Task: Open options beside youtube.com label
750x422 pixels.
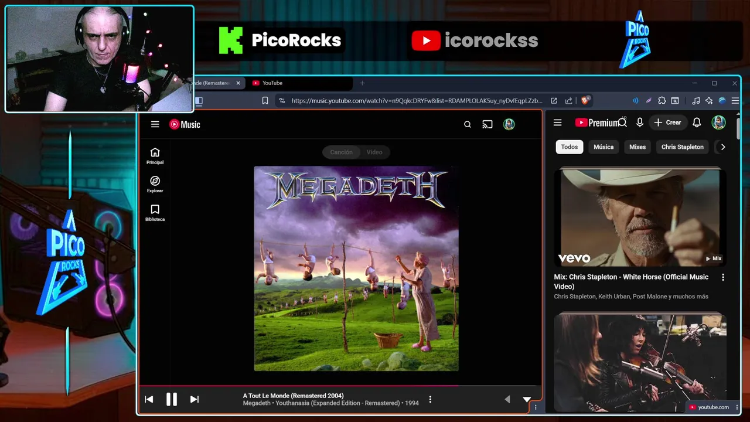Action: click(x=737, y=407)
